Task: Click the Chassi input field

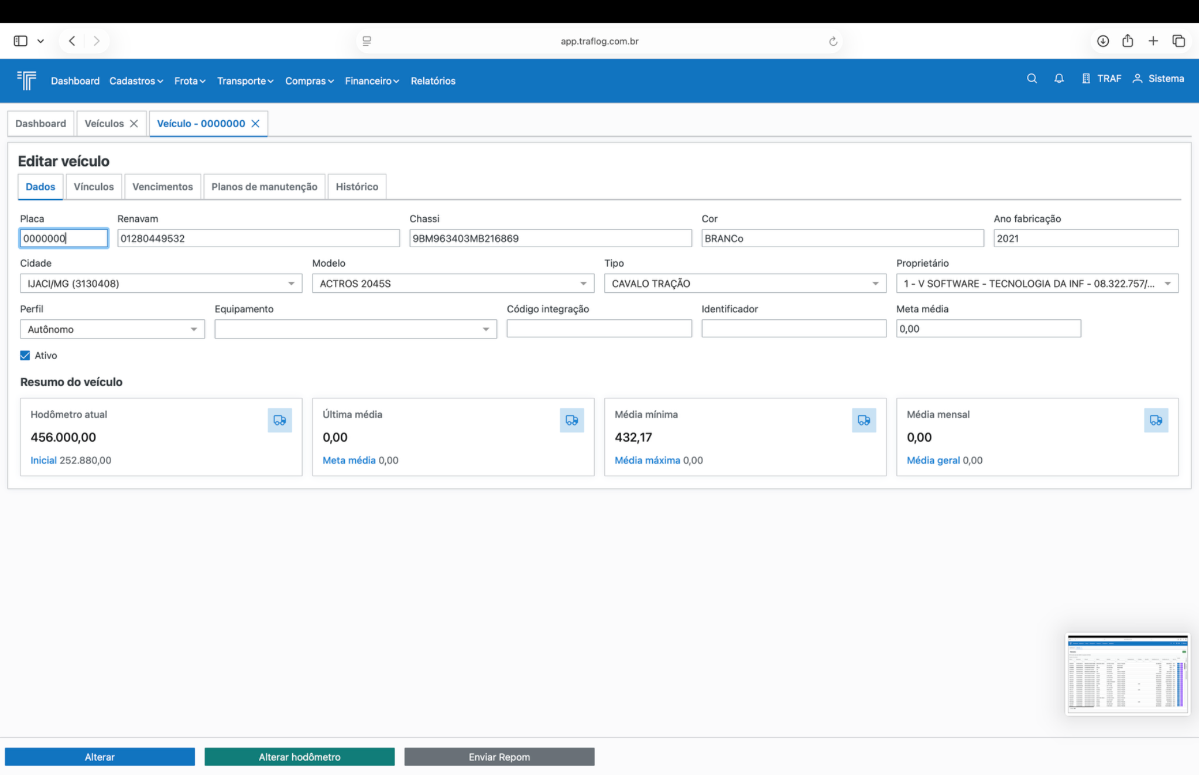Action: pyautogui.click(x=550, y=238)
